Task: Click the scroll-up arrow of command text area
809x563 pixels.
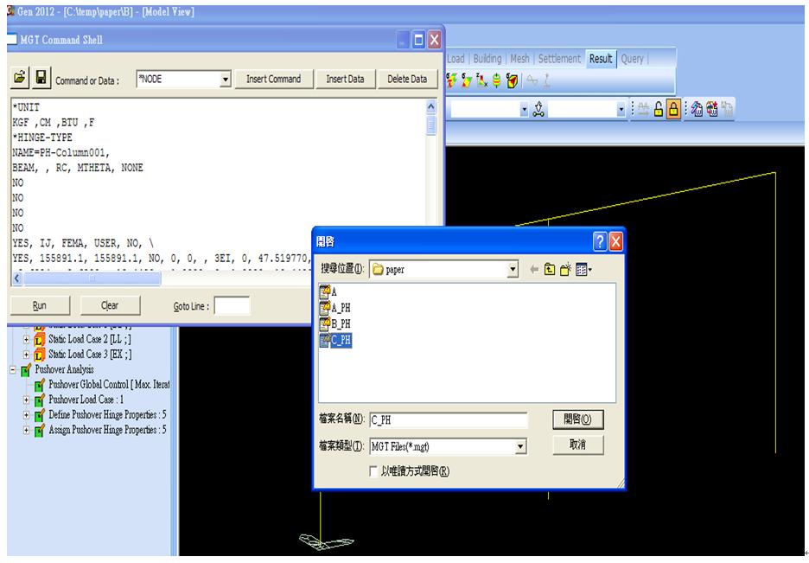Action: pos(430,107)
